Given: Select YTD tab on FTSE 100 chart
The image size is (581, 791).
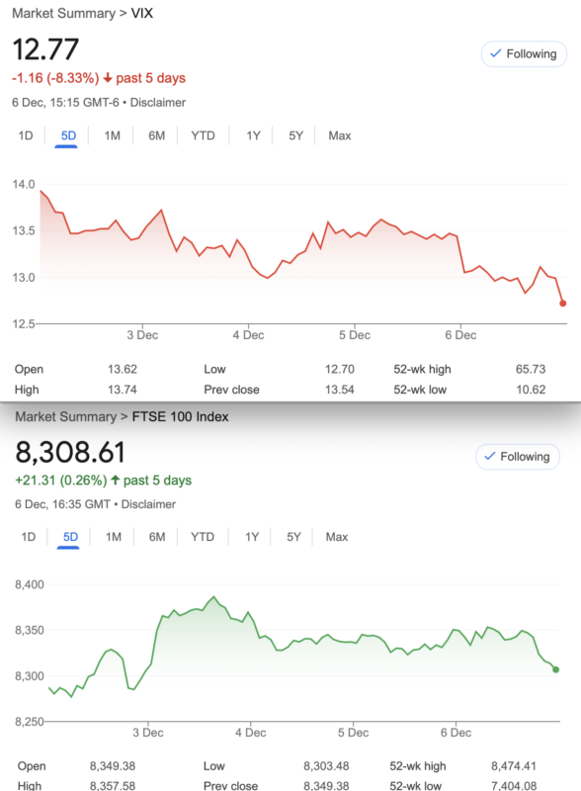Looking at the screenshot, I should [x=203, y=537].
